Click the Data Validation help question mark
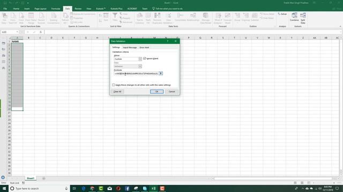The image size is (343, 192). tap(168, 41)
